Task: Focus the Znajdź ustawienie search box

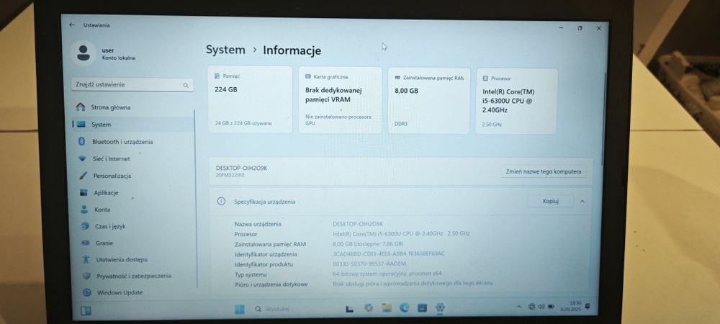Action: pos(132,85)
